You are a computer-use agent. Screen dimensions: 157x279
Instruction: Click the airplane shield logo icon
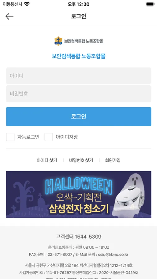coord(58,41)
